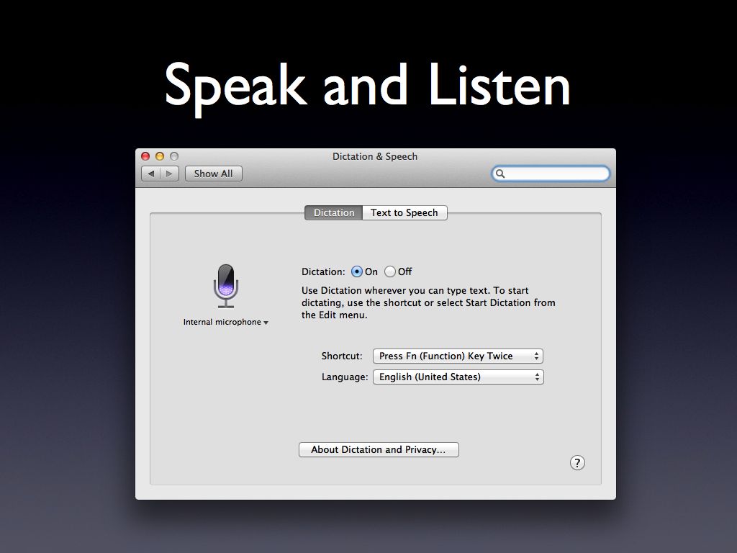Image resolution: width=737 pixels, height=553 pixels.
Task: Open the Internal microphone dropdown
Action: coord(225,322)
